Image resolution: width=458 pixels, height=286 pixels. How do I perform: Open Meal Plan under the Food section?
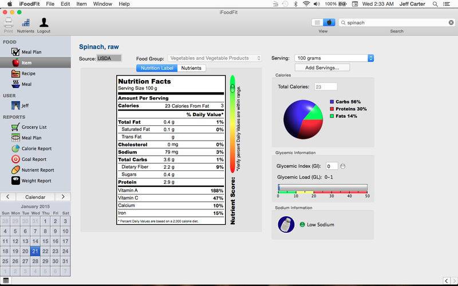click(31, 52)
